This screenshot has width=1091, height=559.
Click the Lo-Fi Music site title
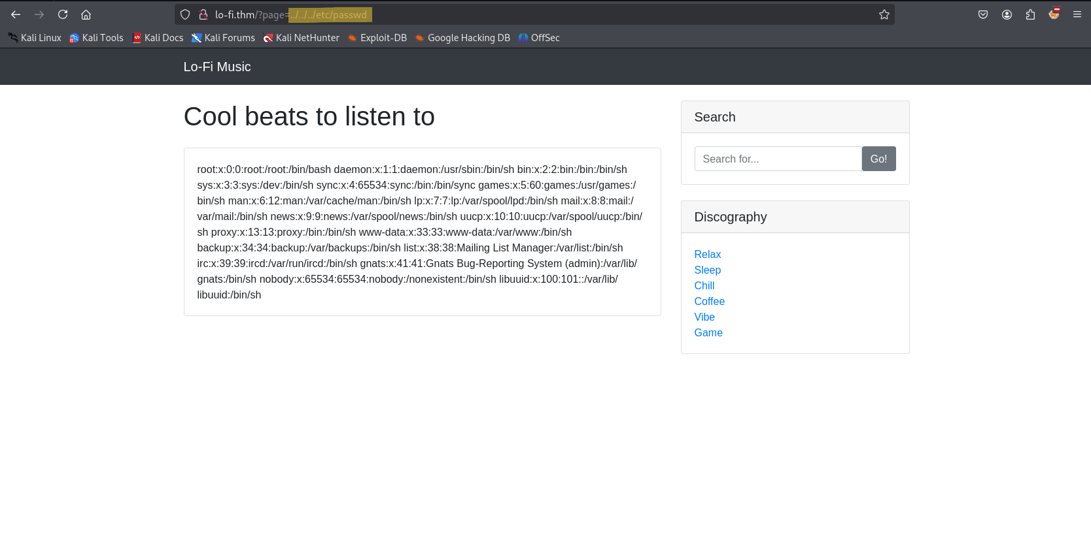tap(217, 67)
